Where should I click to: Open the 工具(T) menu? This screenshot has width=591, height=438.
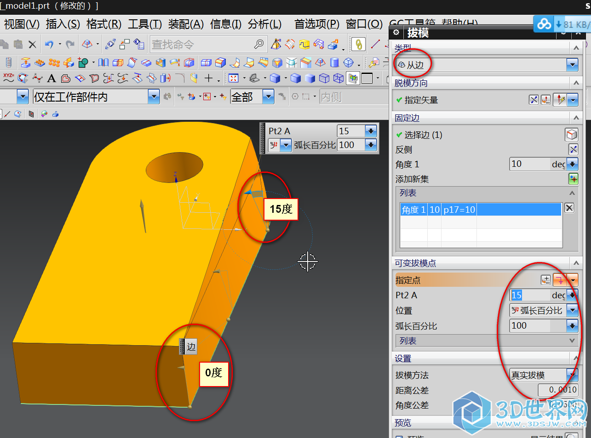(x=145, y=24)
